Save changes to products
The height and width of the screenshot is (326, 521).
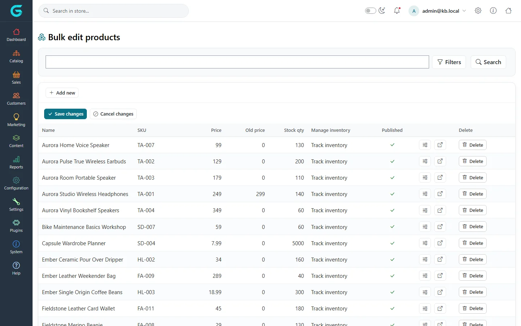[x=65, y=114]
